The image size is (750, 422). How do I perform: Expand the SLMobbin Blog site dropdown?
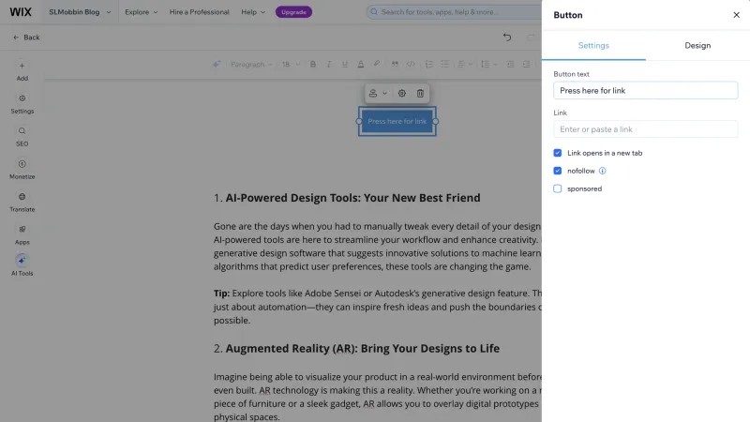[80, 12]
